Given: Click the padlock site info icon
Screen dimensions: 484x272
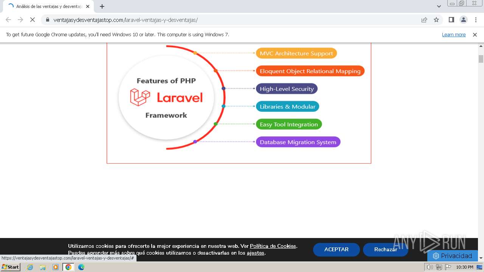Looking at the screenshot, I should pyautogui.click(x=47, y=20).
